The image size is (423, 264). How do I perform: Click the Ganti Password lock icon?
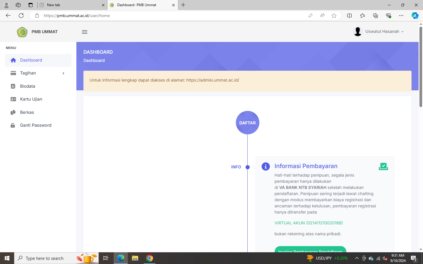pos(13,125)
